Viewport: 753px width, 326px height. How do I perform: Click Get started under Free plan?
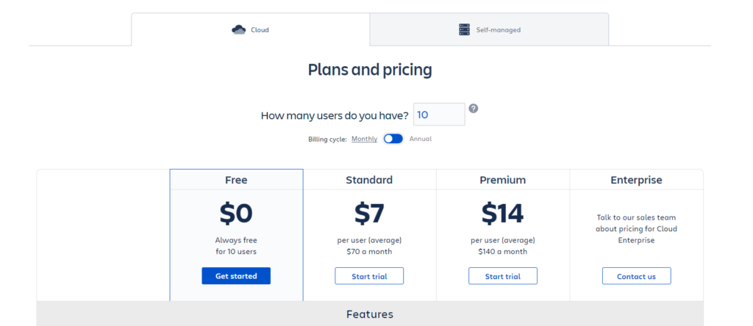[236, 276]
